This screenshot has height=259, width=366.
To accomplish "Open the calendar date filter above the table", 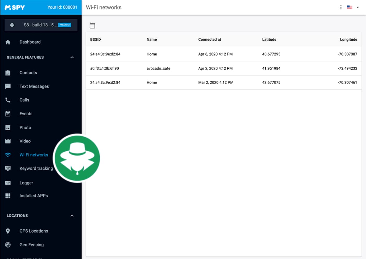I will 92,25.
